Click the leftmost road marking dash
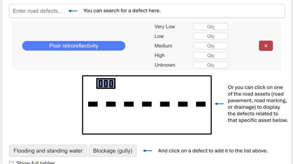293x164 pixels. coord(93,104)
